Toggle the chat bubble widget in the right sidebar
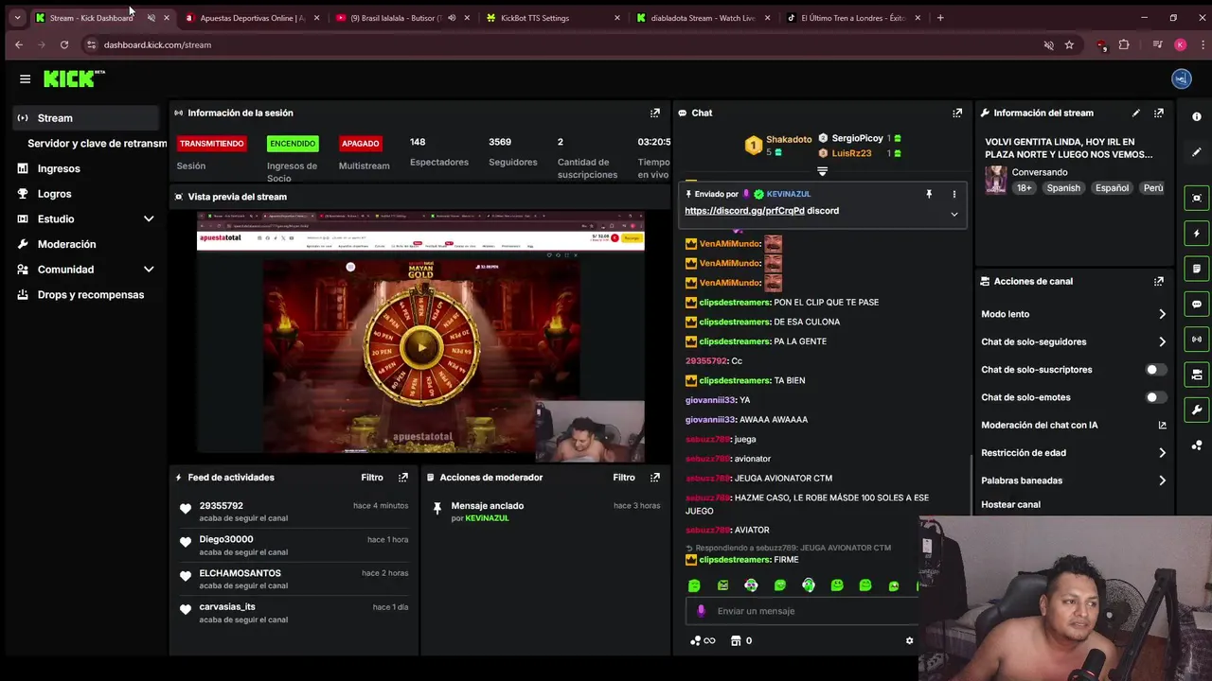This screenshot has height=681, width=1212. [x=1197, y=304]
